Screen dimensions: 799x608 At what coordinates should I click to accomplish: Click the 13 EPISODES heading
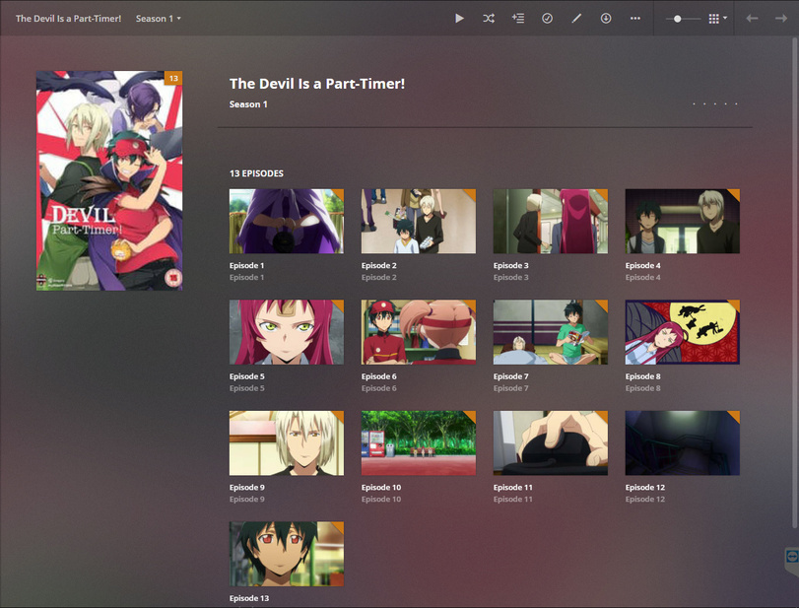(256, 173)
